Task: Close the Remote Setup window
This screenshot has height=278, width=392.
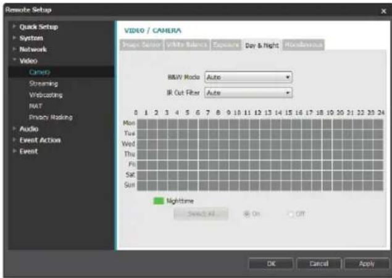Action: point(383,11)
